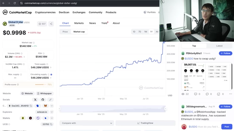Show Top community posts
The height and width of the screenshot is (131, 234).
(194, 46)
